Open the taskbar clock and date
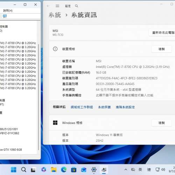This screenshot has width=175, height=175. click(x=172, y=169)
